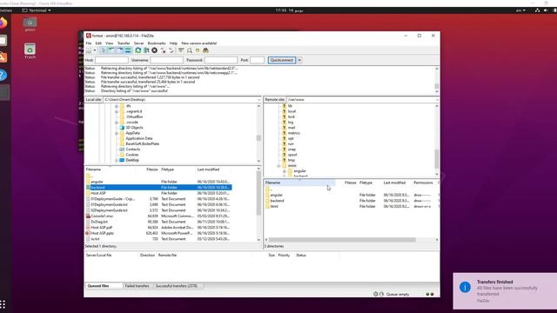Click into the Username input field
Image resolution: width=557 pixels, height=313 pixels.
pos(166,60)
